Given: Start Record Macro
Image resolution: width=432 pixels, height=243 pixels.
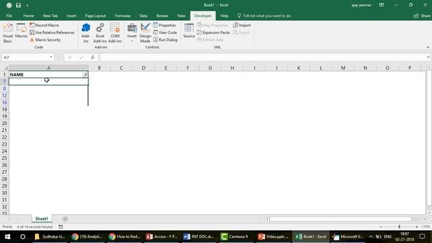Looking at the screenshot, I should coord(45,25).
